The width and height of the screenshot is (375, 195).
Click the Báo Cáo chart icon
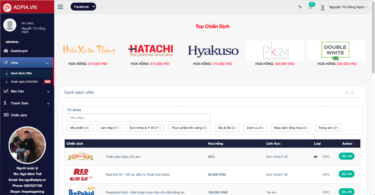pyautogui.click(x=6, y=91)
